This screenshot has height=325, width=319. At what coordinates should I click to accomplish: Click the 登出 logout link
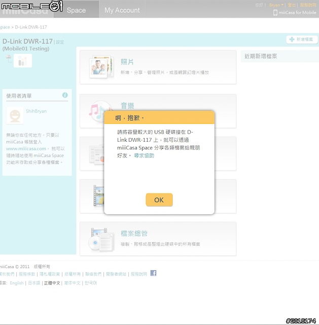tap(292, 5)
